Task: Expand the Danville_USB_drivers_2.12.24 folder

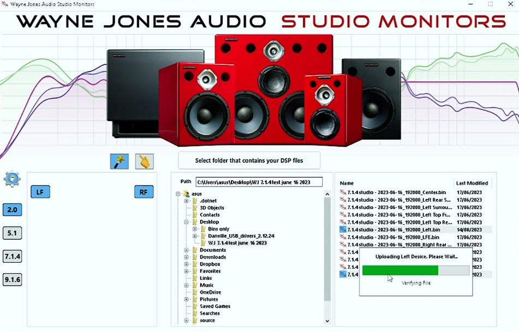Action: tap(195, 236)
